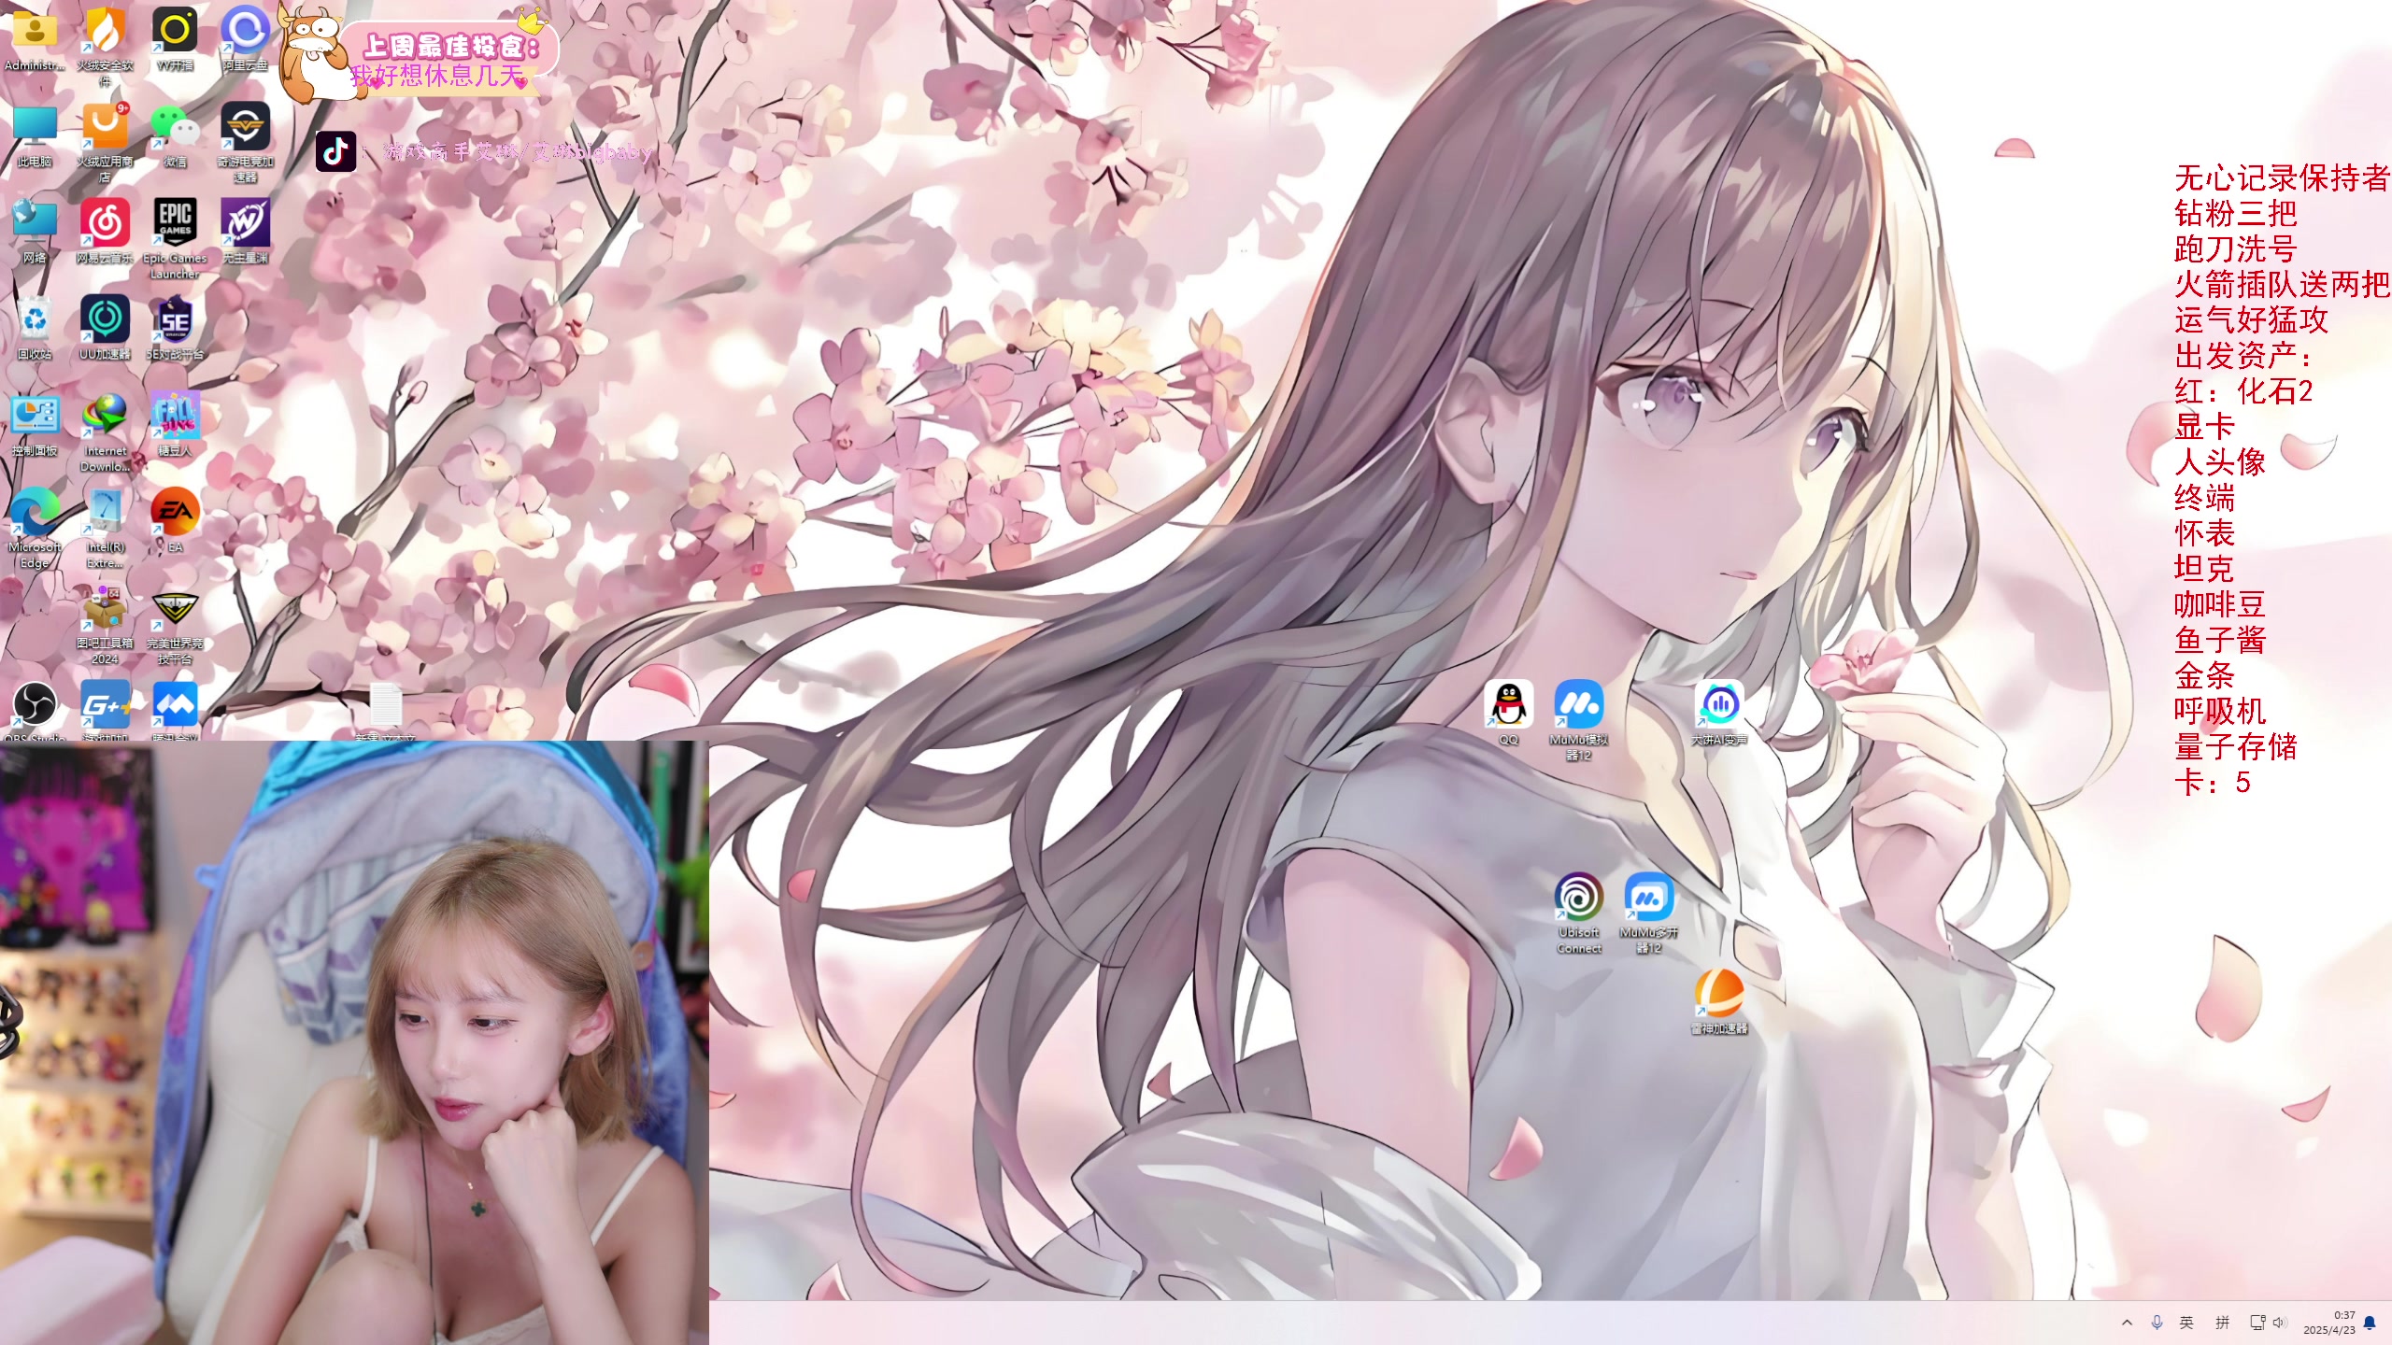Image resolution: width=2392 pixels, height=1345 pixels.
Task: Launch MuMu多开器12 shortcut
Action: (1648, 913)
